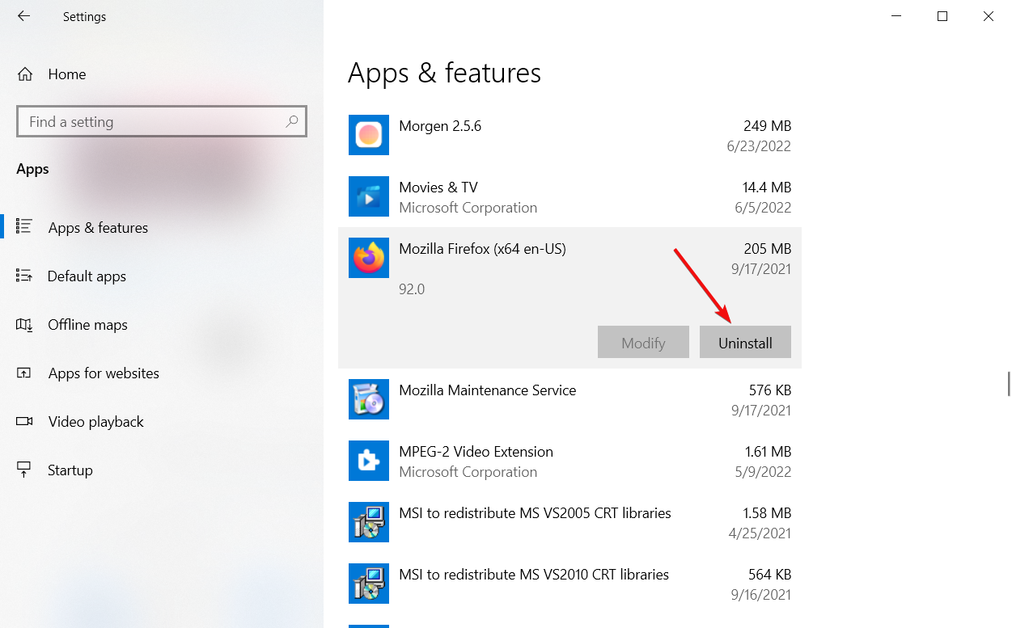The width and height of the screenshot is (1012, 628).
Task: Open the Video playback page
Action: point(162,421)
